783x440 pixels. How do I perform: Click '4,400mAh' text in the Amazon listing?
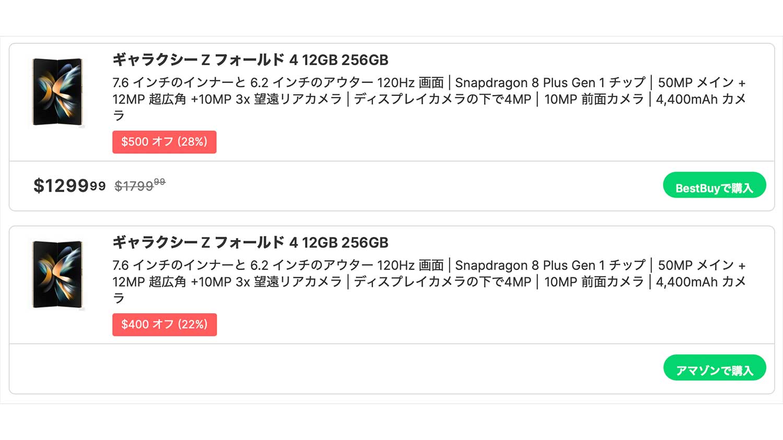pos(686,282)
